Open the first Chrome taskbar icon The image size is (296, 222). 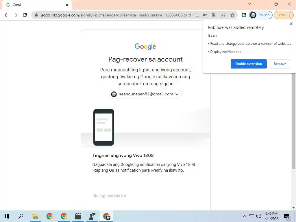(x=49, y=216)
